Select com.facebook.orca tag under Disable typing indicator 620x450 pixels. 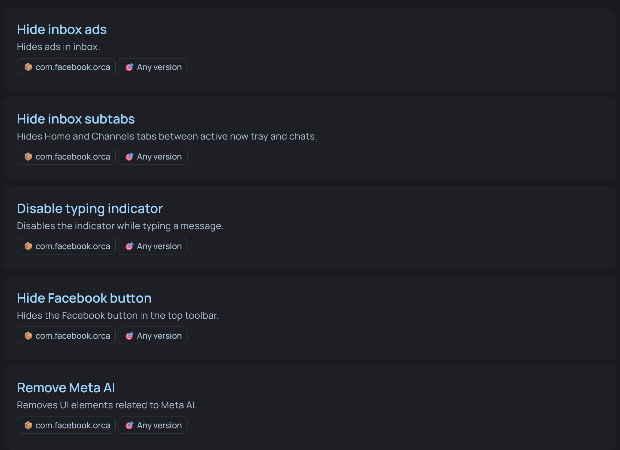tap(66, 246)
